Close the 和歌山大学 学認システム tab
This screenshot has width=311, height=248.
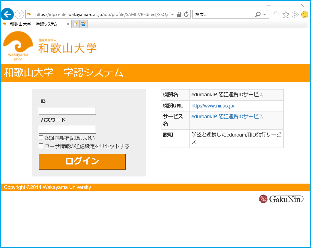68,24
